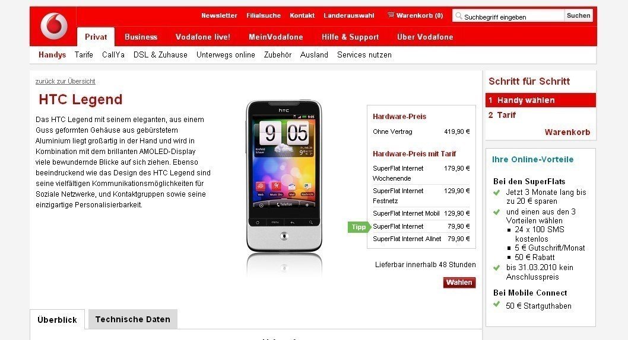Open the Warenkorb shopping cart icon
The height and width of the screenshot is (340, 628).
[391, 15]
